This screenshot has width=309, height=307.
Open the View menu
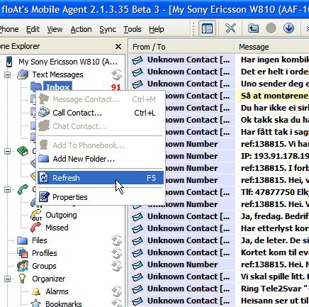(x=55, y=29)
